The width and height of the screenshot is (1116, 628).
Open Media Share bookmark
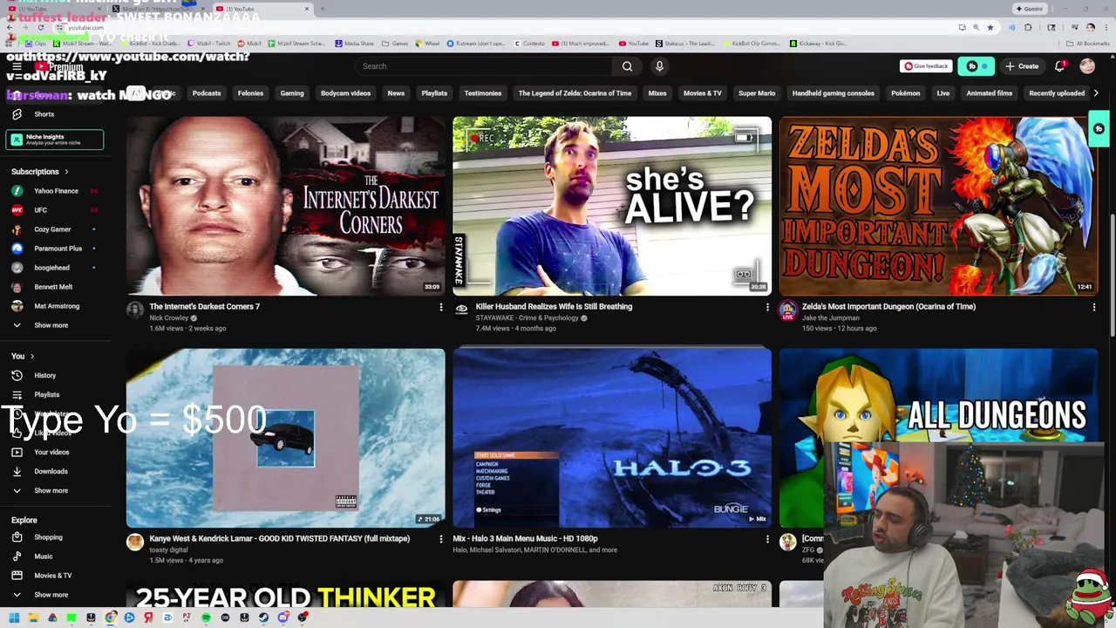354,44
